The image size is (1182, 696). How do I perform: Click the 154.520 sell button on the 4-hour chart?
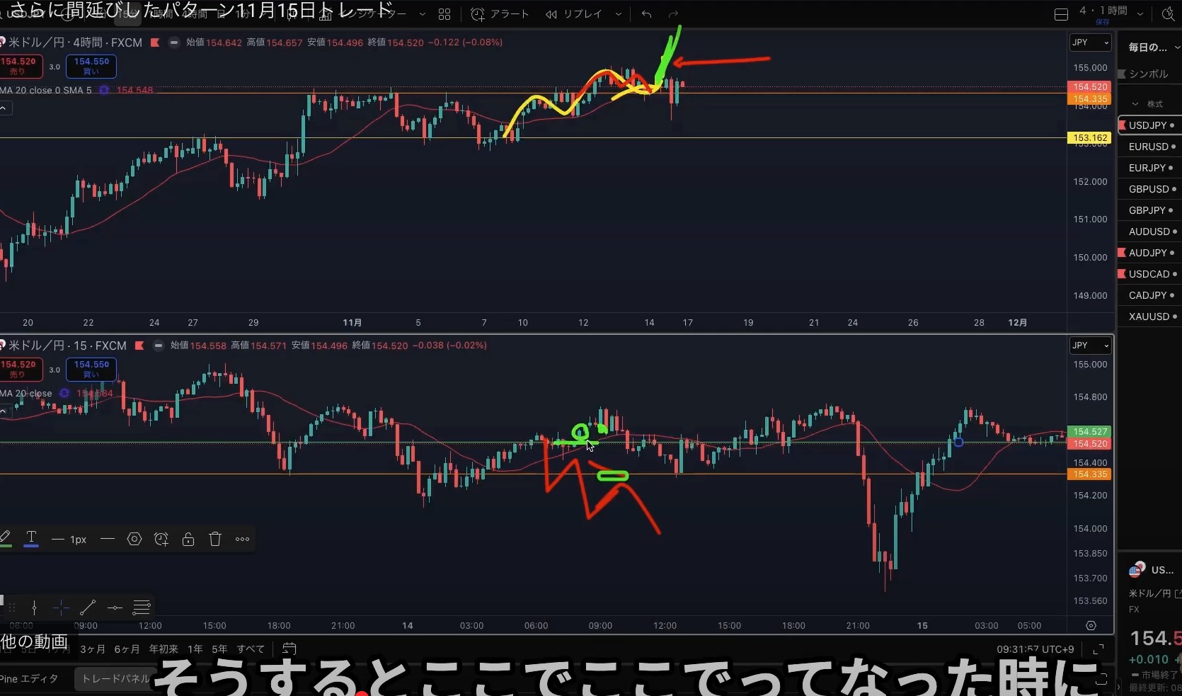point(20,67)
